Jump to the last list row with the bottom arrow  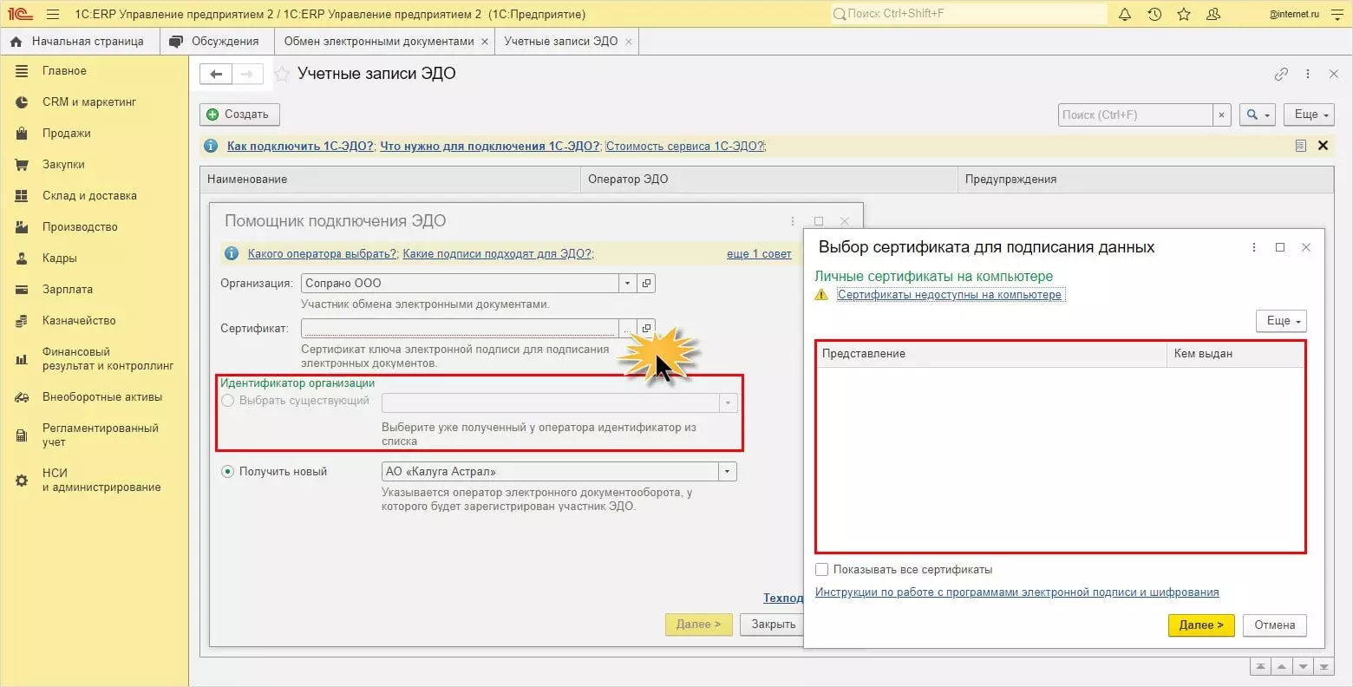(1324, 666)
